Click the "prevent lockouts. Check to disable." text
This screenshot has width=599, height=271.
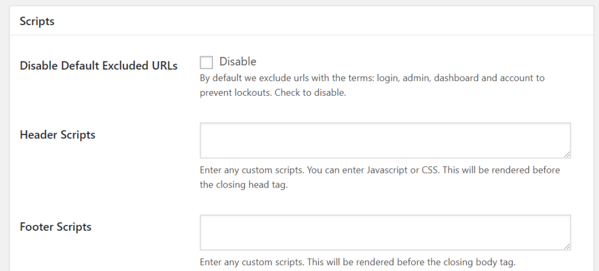pyautogui.click(x=273, y=93)
